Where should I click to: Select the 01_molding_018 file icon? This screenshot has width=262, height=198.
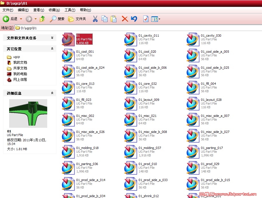pos(68,152)
